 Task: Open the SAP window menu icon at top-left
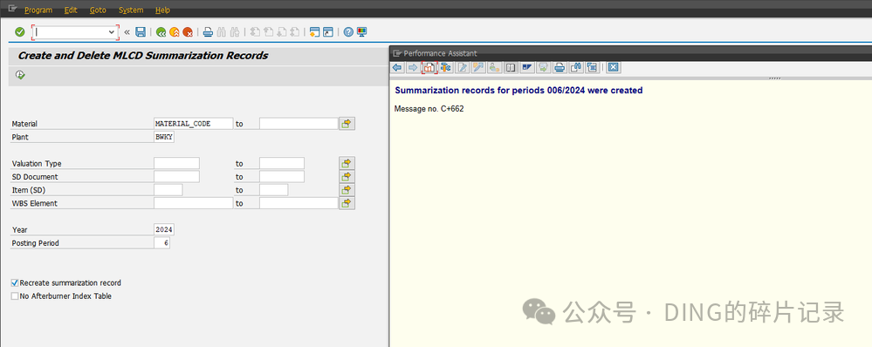[12, 10]
